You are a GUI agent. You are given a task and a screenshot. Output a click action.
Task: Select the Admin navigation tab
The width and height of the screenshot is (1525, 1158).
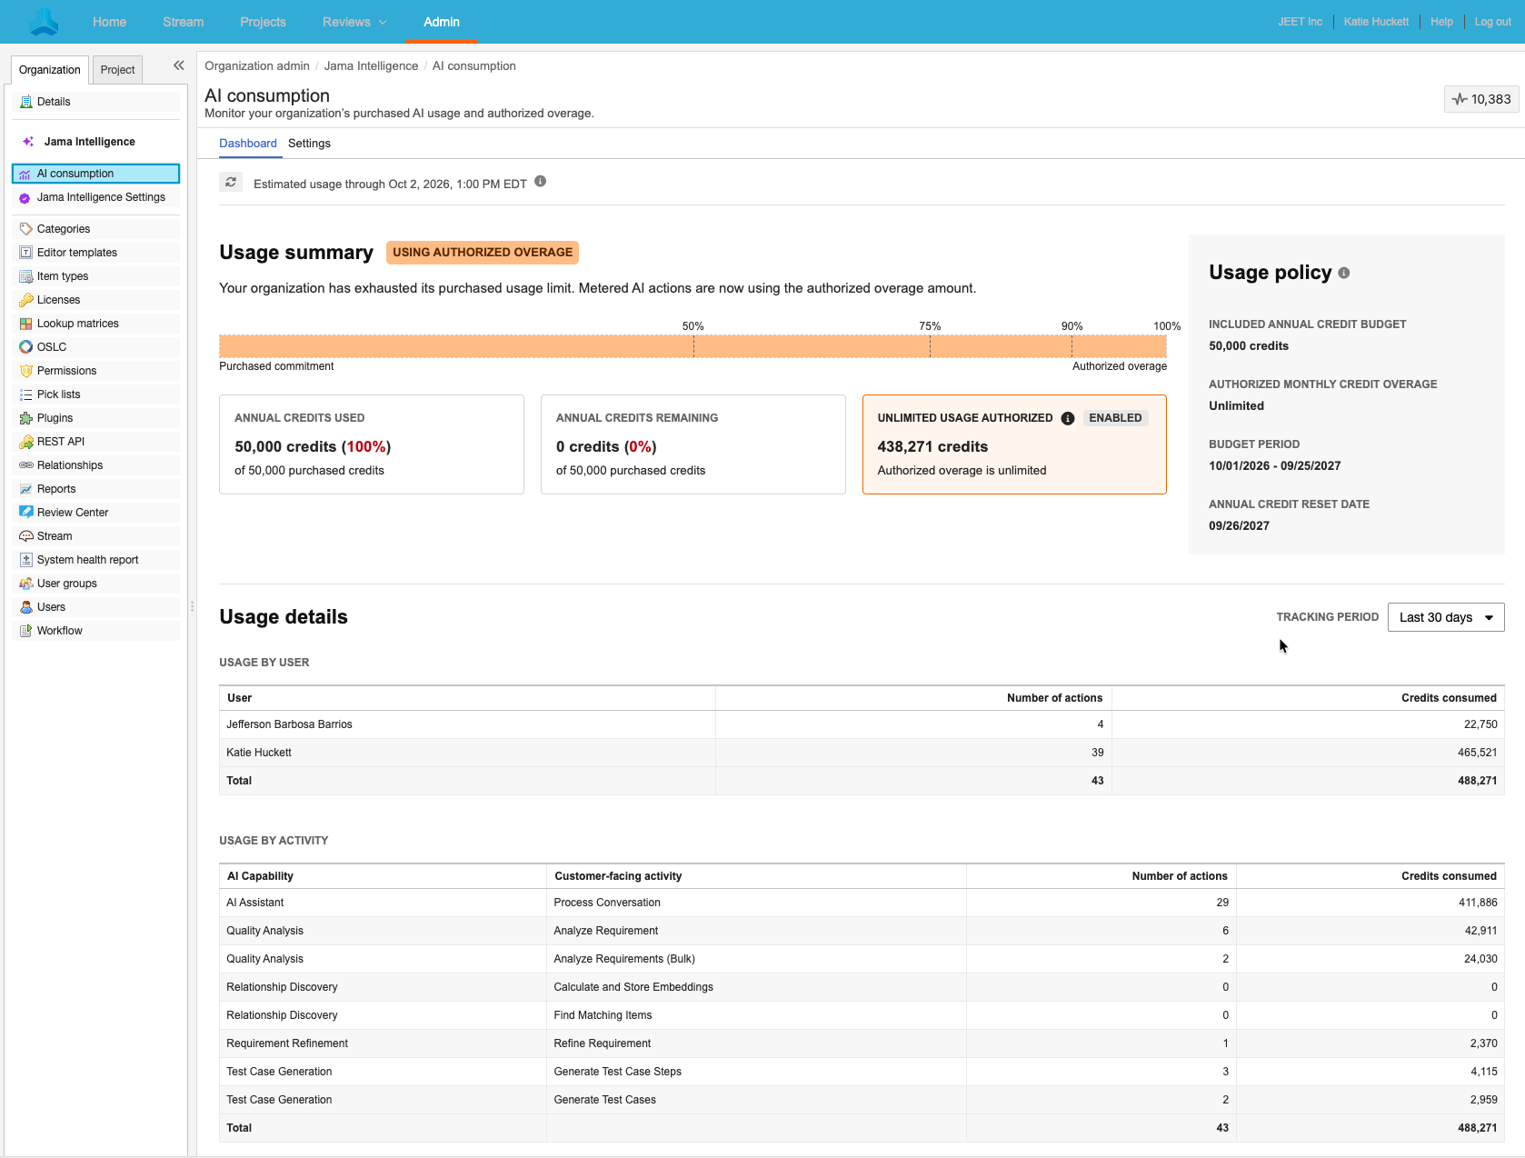tap(442, 22)
